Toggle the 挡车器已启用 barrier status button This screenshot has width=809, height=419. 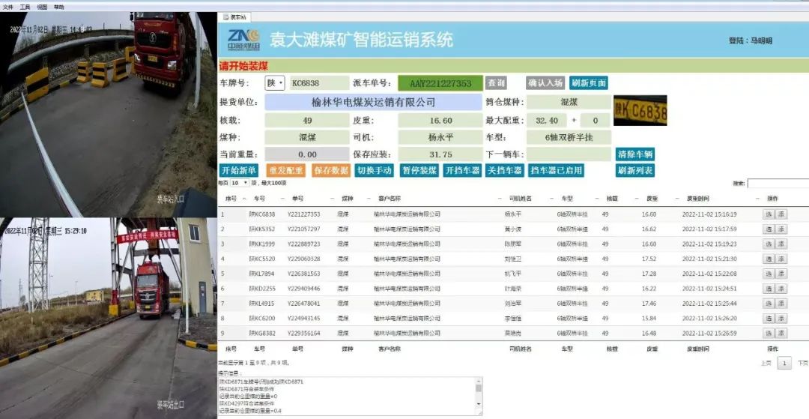556,170
